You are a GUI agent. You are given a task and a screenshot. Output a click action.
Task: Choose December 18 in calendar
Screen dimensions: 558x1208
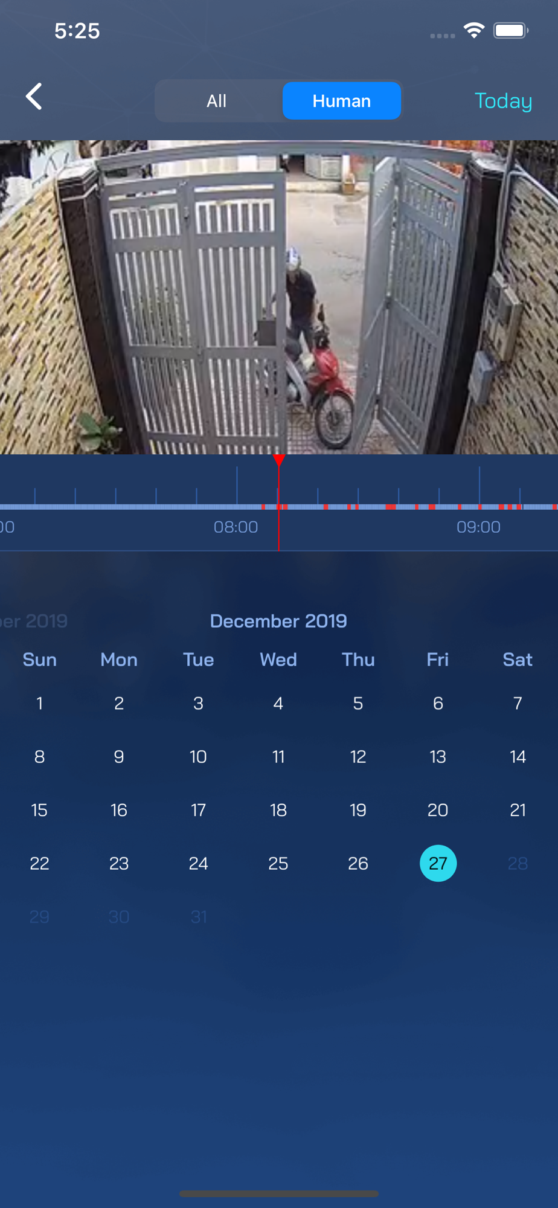(278, 810)
